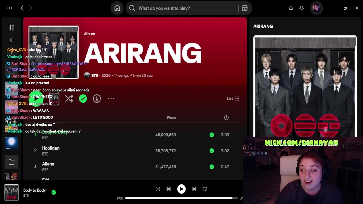363x204 pixels.
Task: Click duration 2:47 for Aliens
Action: point(225,167)
